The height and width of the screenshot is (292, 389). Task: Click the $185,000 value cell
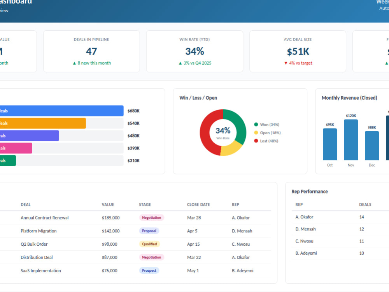110,218
